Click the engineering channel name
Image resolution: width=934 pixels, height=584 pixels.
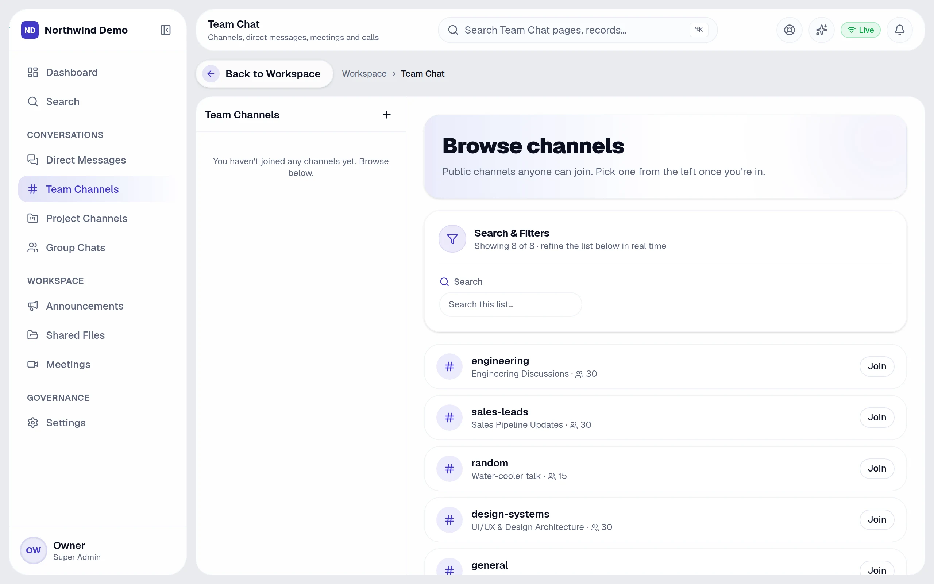[500, 361]
